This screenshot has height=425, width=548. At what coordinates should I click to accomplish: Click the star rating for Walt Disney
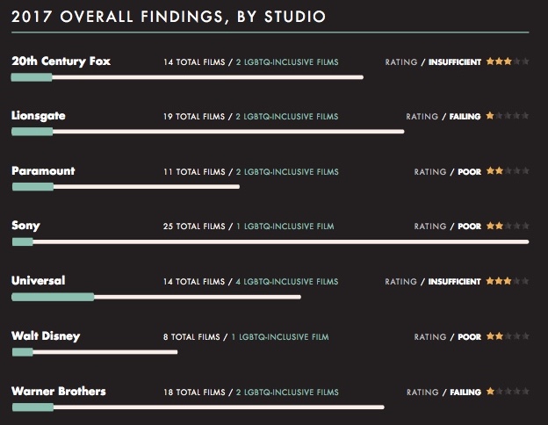508,336
